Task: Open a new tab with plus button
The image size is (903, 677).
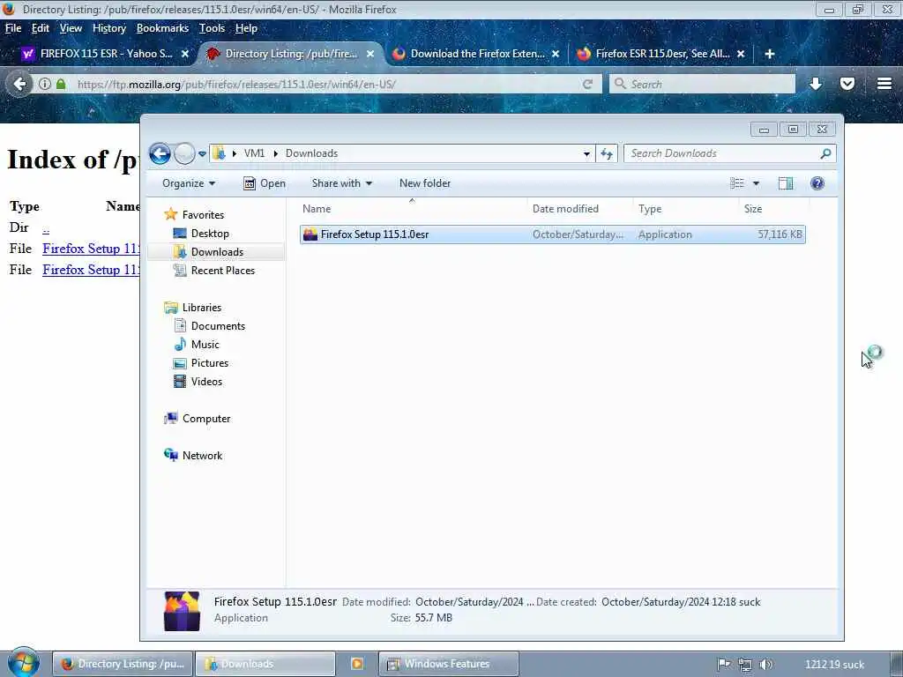Action: [x=769, y=54]
